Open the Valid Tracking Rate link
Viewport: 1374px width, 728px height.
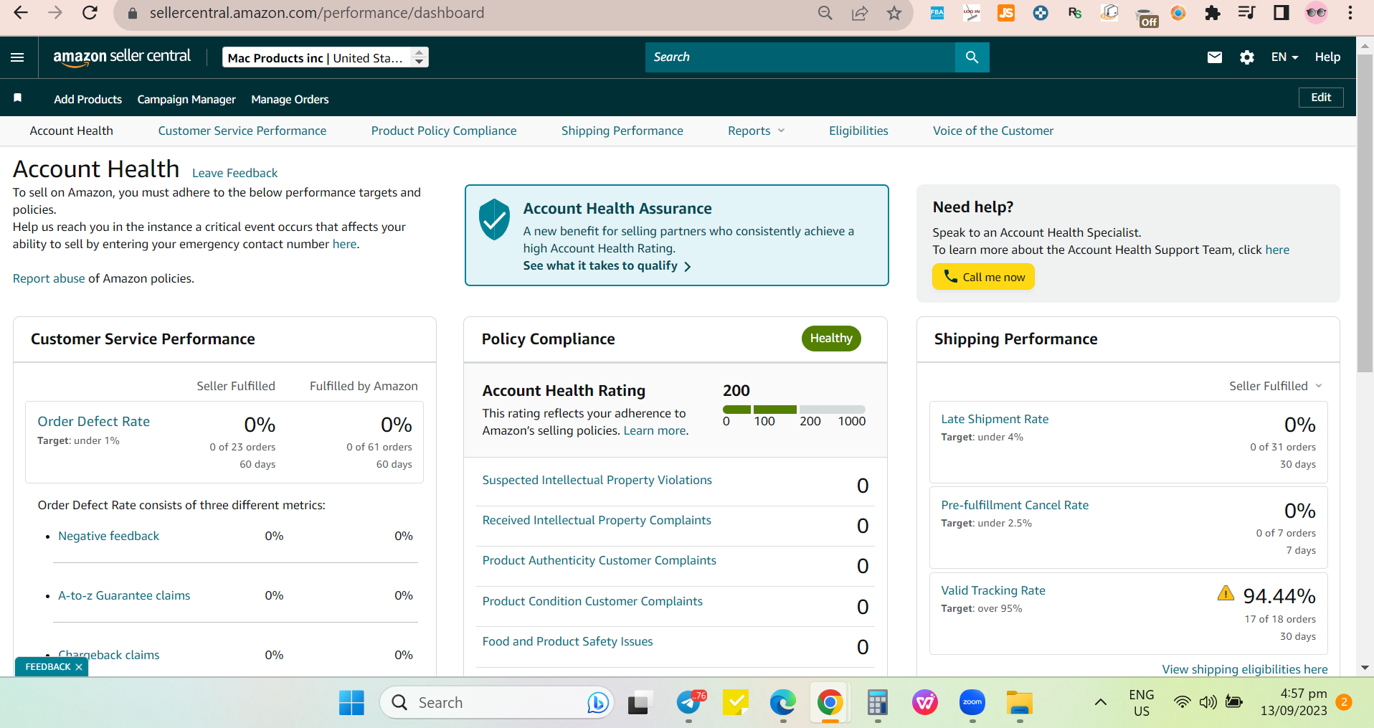(x=993, y=590)
